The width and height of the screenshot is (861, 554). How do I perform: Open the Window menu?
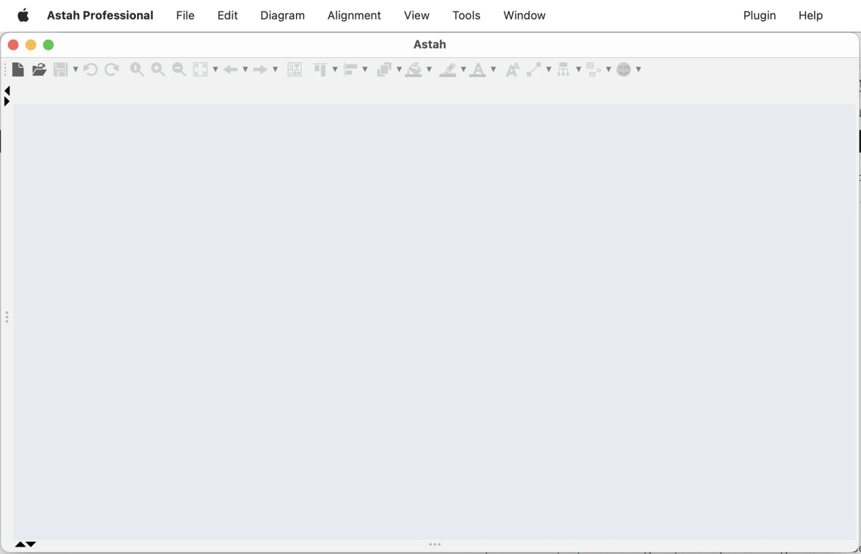(525, 15)
